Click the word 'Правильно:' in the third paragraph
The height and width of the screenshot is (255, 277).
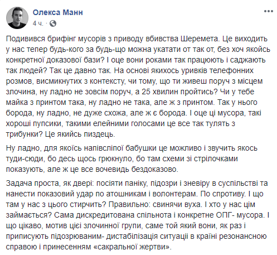pyautogui.click(x=129, y=205)
